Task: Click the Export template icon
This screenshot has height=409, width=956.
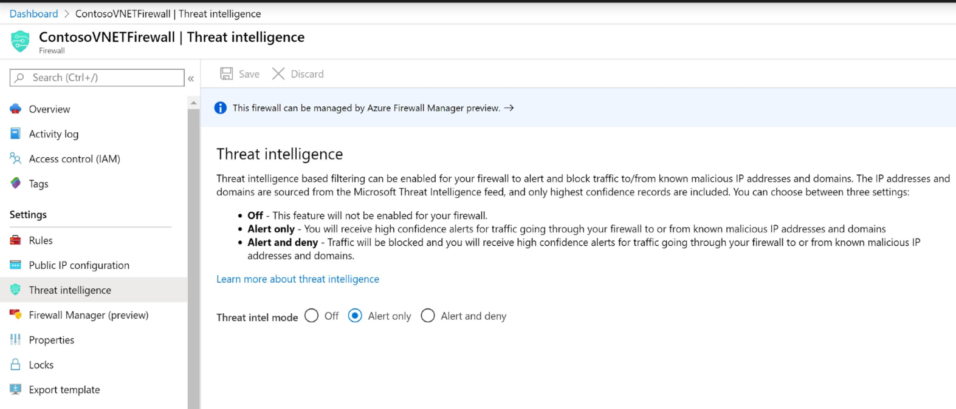Action: click(x=16, y=390)
